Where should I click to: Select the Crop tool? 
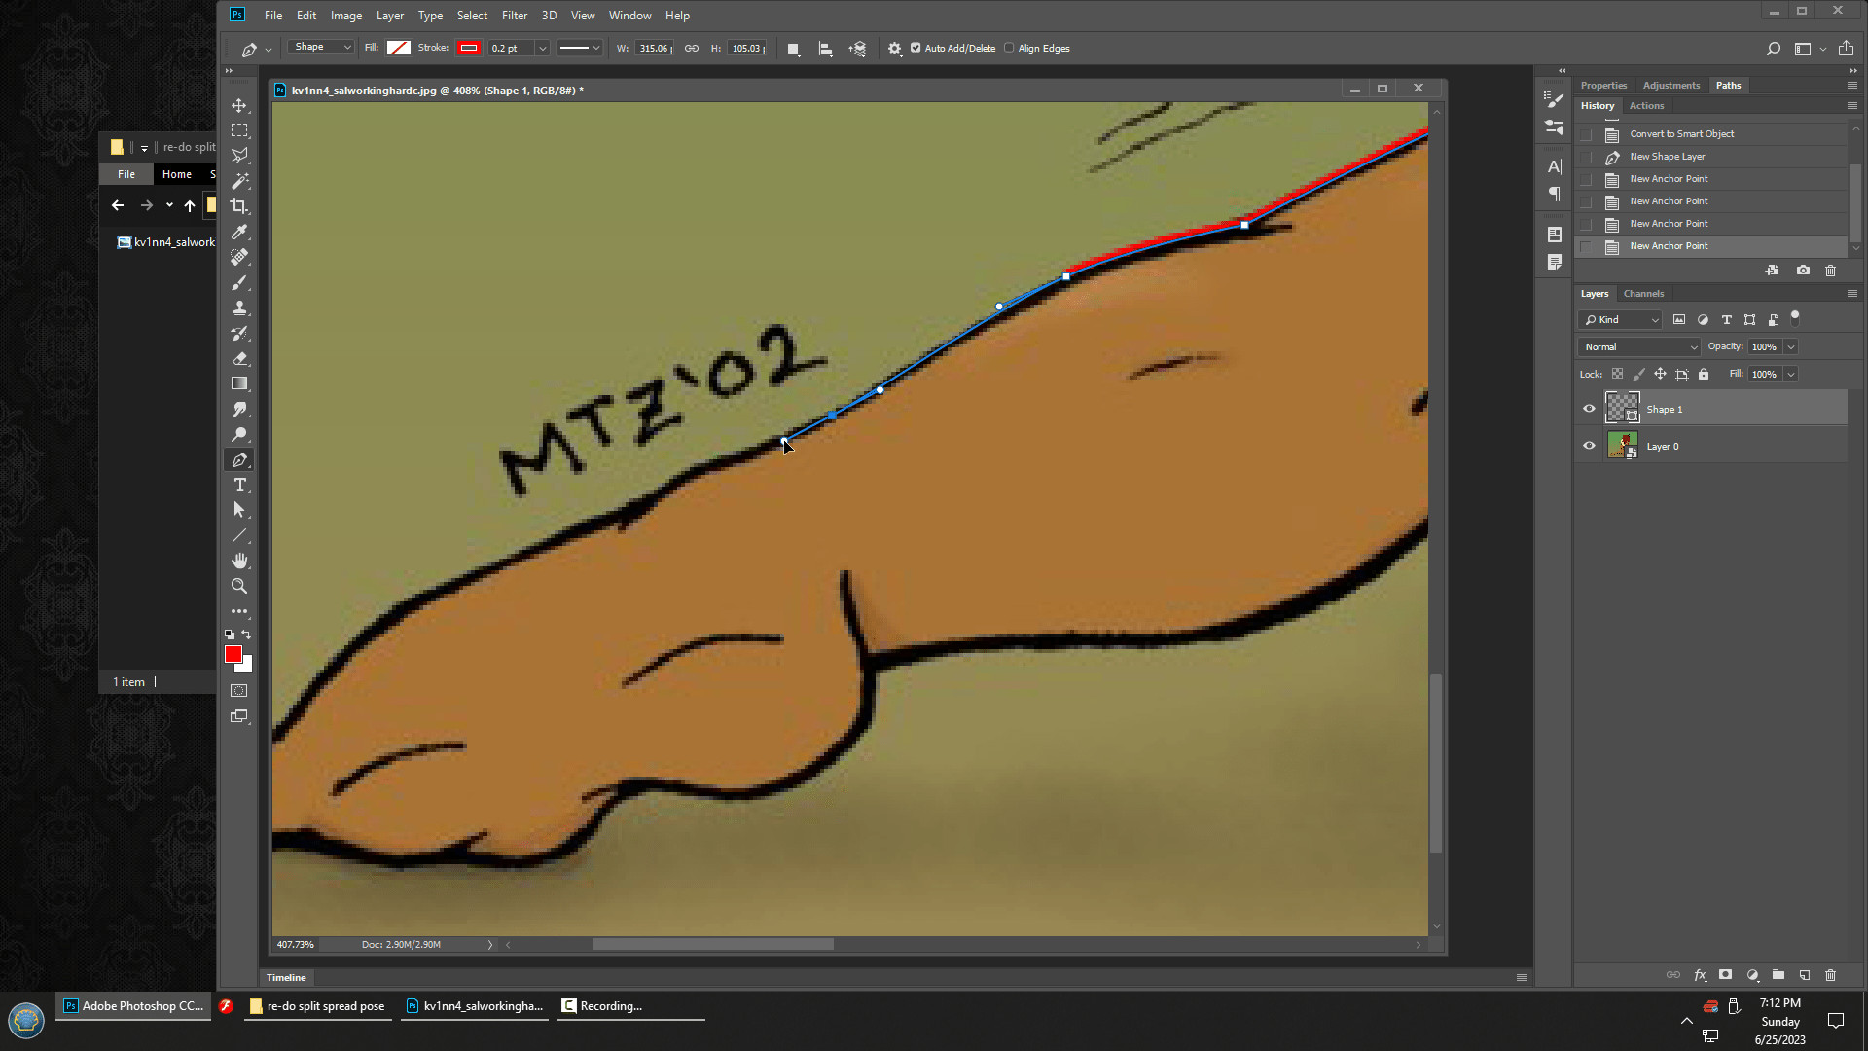coord(239,206)
